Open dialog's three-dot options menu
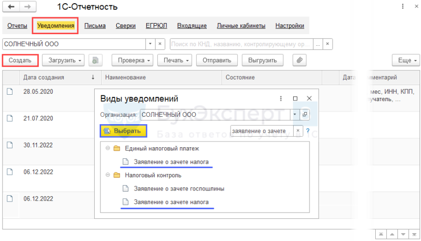 tap(281, 98)
